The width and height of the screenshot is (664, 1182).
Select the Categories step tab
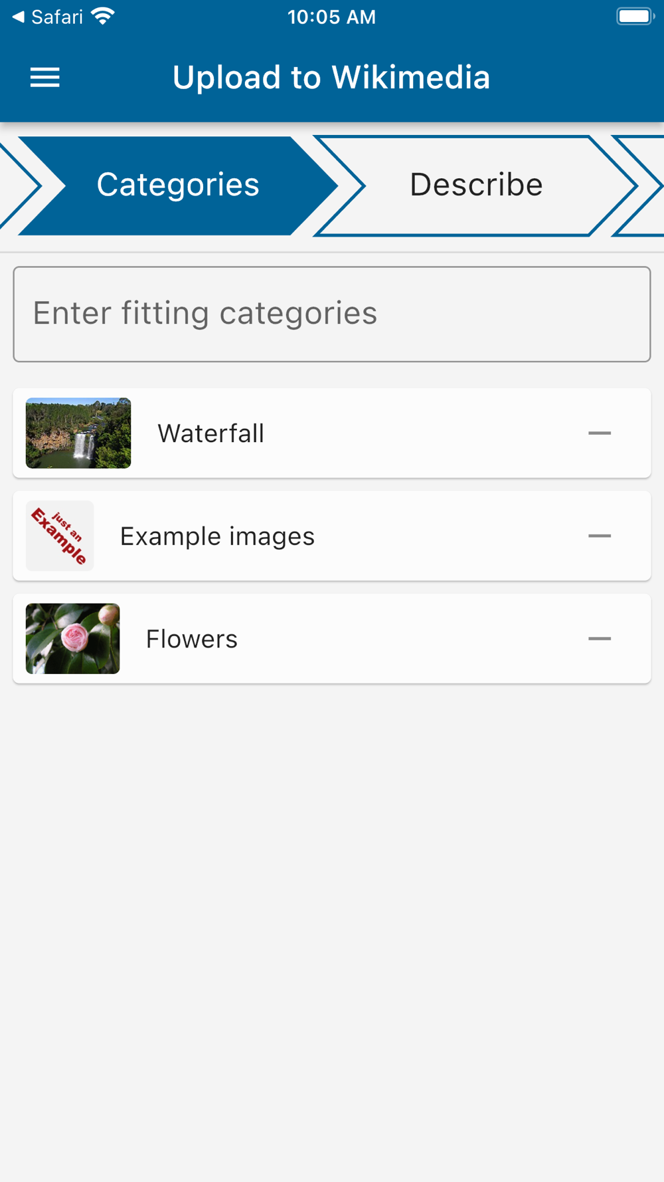coord(177,185)
